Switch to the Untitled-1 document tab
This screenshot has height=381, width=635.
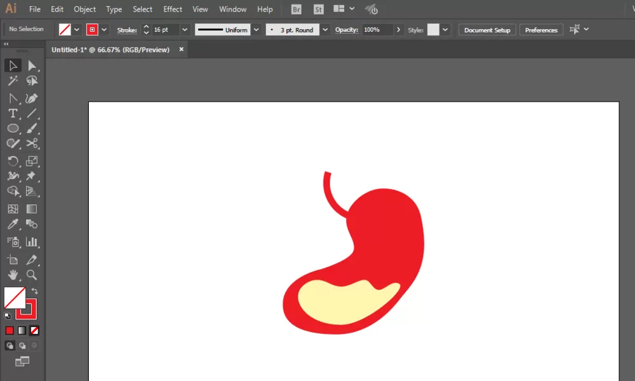pyautogui.click(x=110, y=50)
